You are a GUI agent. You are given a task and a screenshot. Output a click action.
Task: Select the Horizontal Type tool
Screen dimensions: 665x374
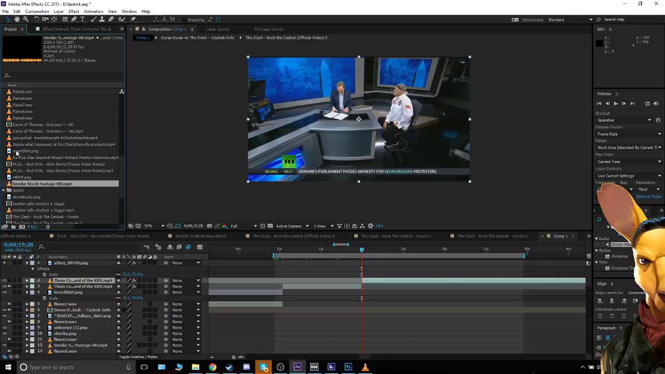83,19
